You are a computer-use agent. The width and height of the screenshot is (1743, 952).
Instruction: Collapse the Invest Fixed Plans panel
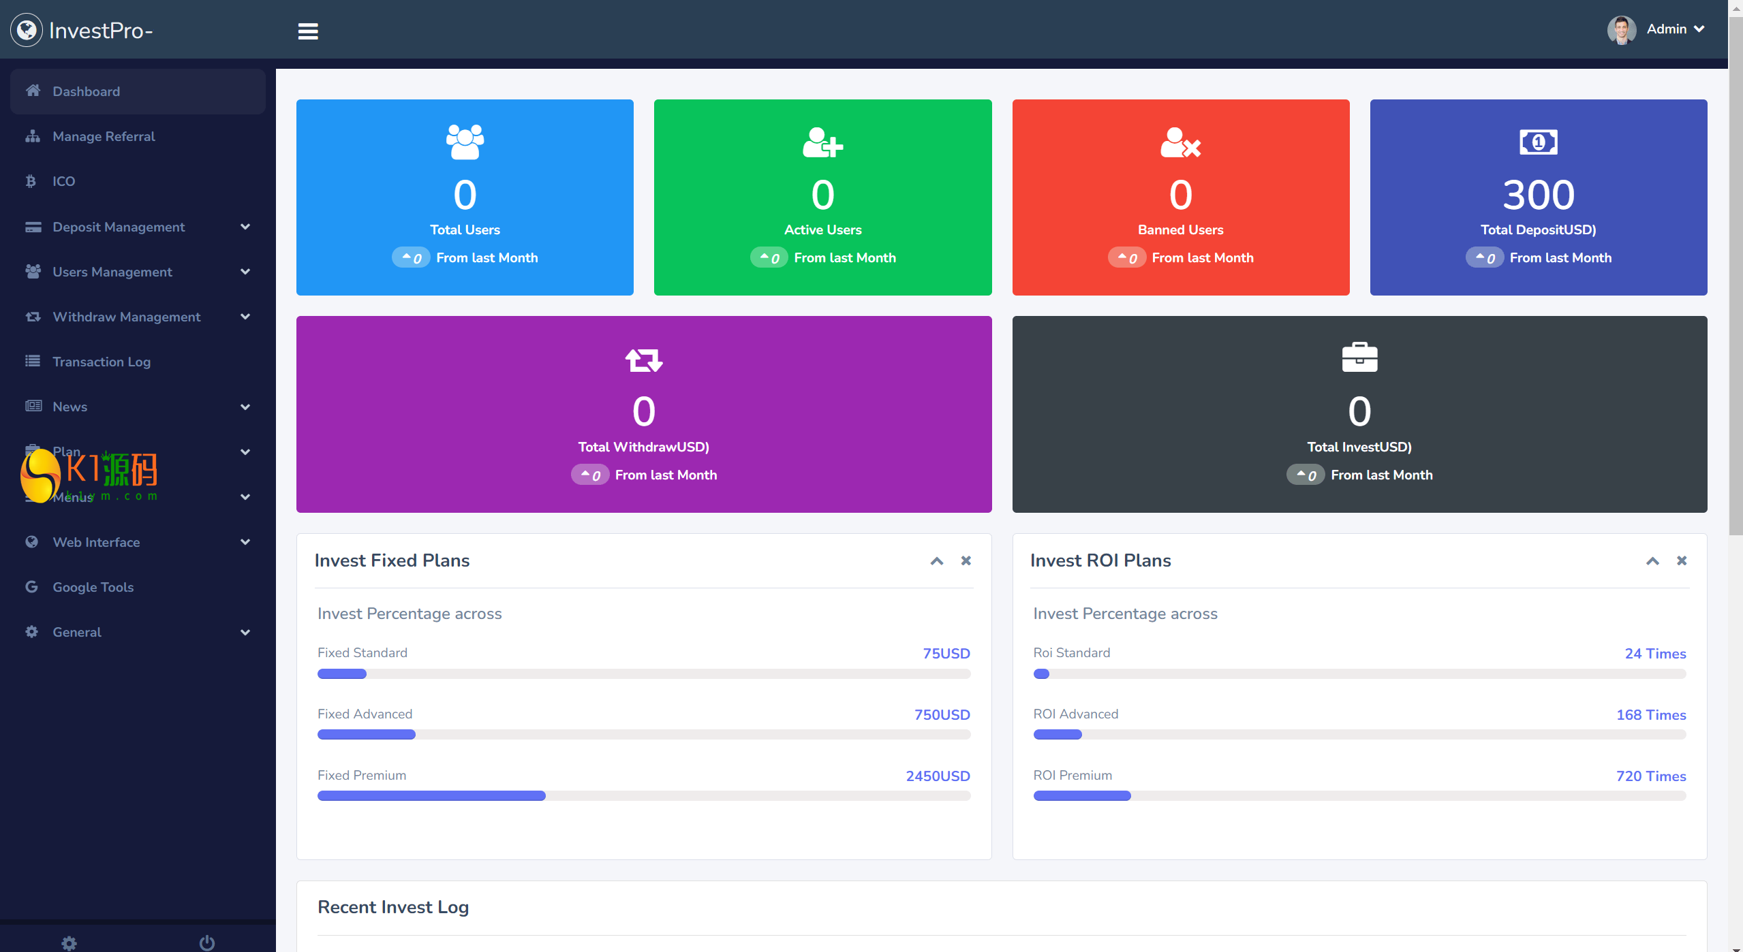(936, 560)
